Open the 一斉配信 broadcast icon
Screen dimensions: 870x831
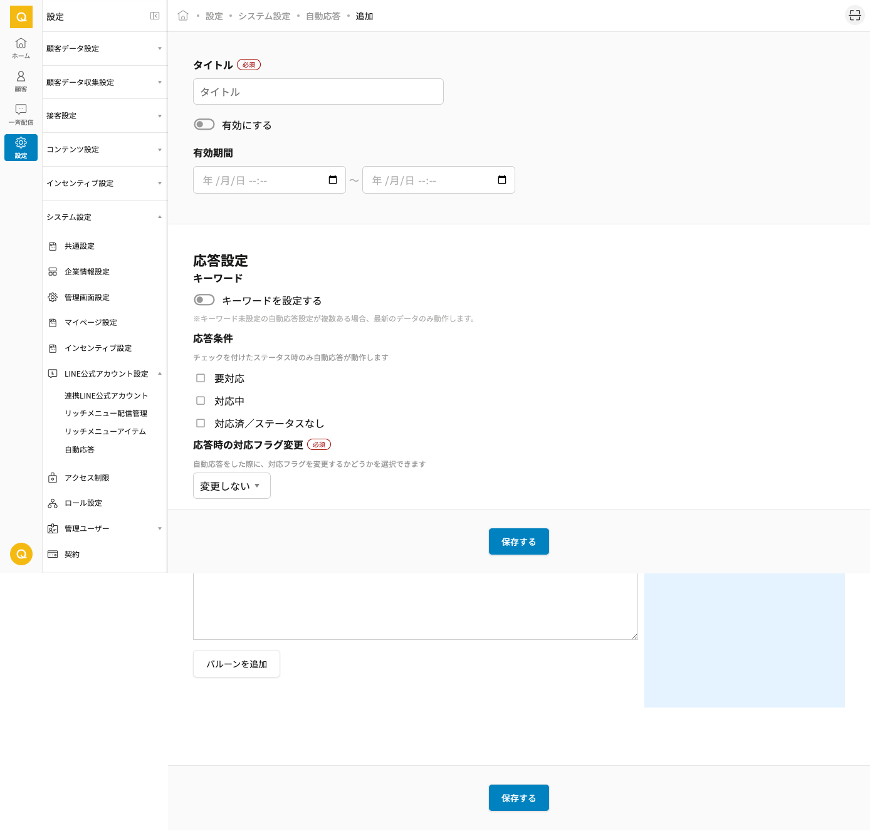21,114
